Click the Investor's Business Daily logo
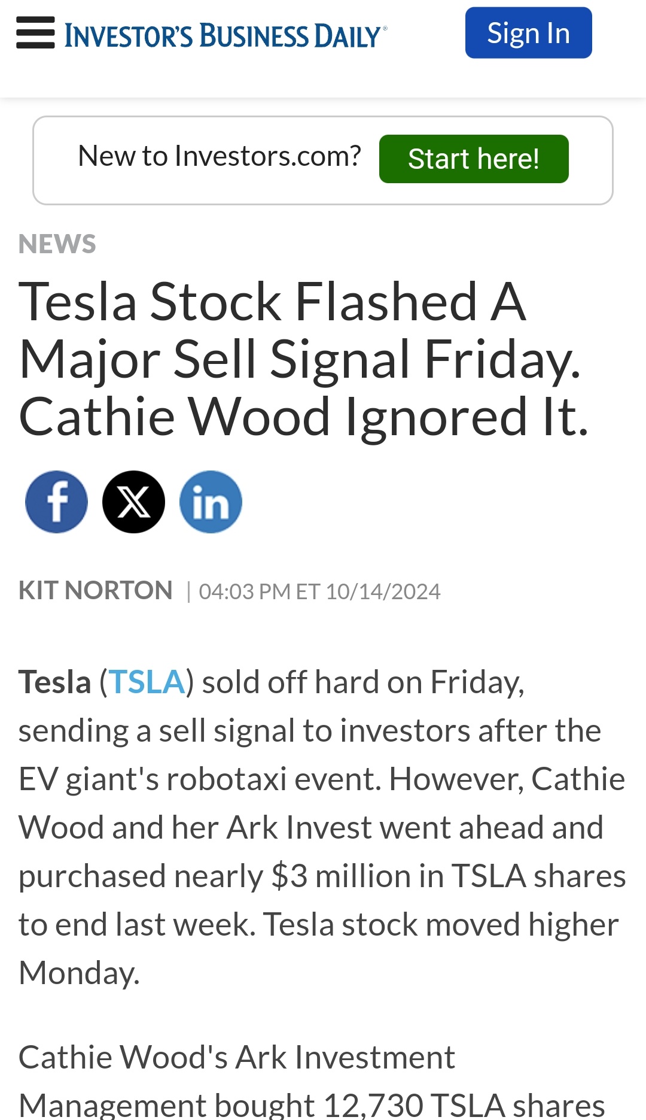 pos(226,36)
